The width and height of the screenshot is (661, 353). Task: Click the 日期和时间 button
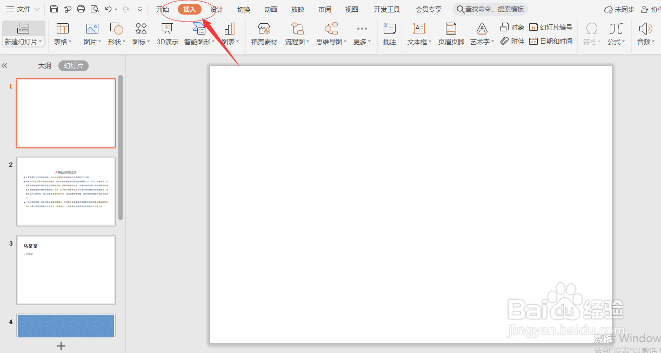[x=551, y=41]
